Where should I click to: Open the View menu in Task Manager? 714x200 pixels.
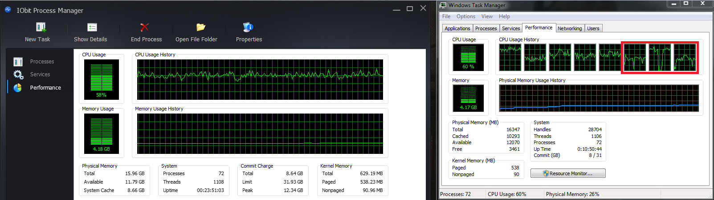487,16
